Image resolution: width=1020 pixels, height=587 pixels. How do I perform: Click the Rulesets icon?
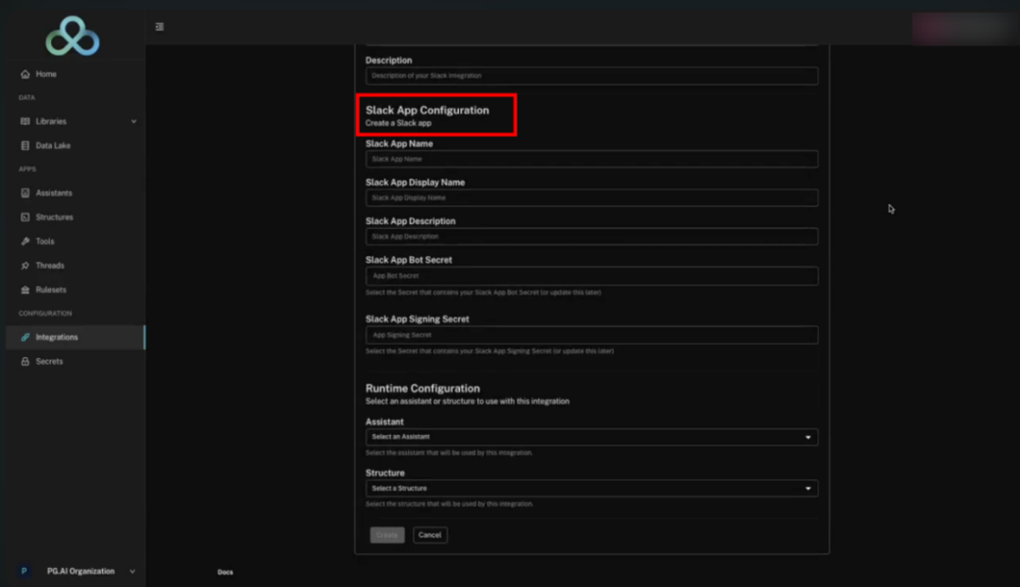coord(25,289)
